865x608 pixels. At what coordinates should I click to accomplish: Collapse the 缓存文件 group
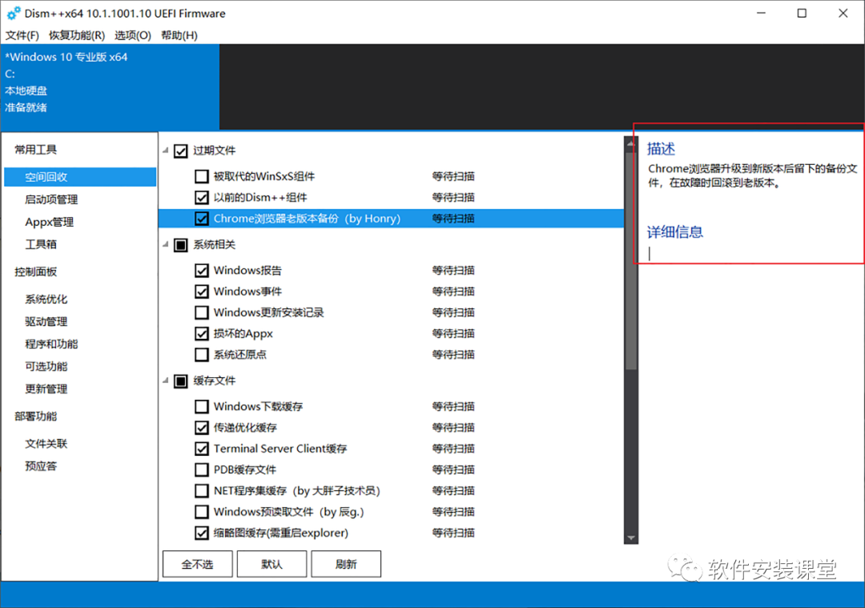(x=164, y=381)
